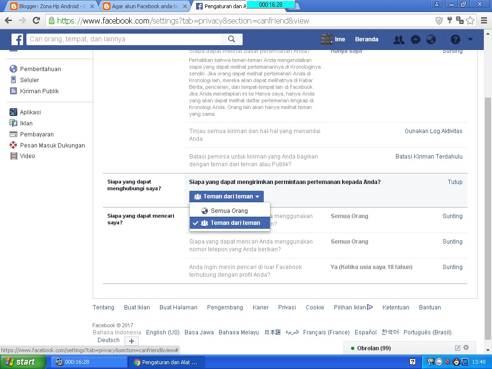Open the Bantuan footer link

[430, 307]
